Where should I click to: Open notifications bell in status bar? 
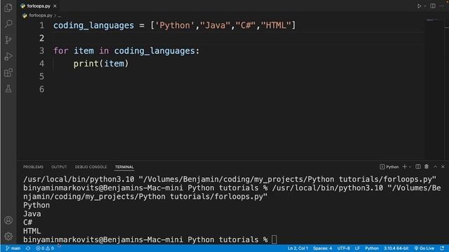(442, 248)
